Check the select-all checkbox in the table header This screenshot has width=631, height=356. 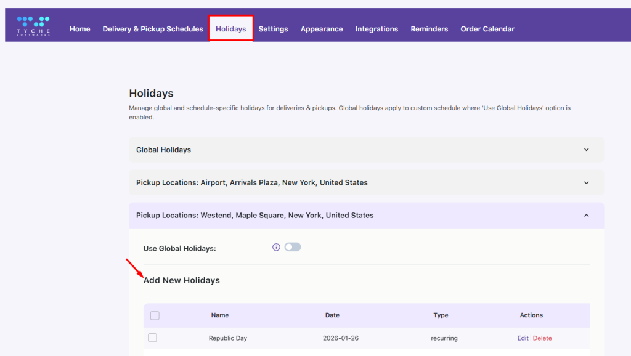point(154,315)
